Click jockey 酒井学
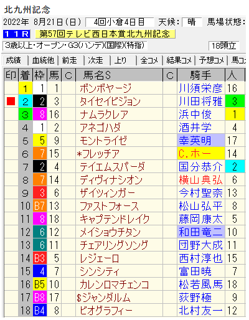249x320 pixels. coord(195,128)
